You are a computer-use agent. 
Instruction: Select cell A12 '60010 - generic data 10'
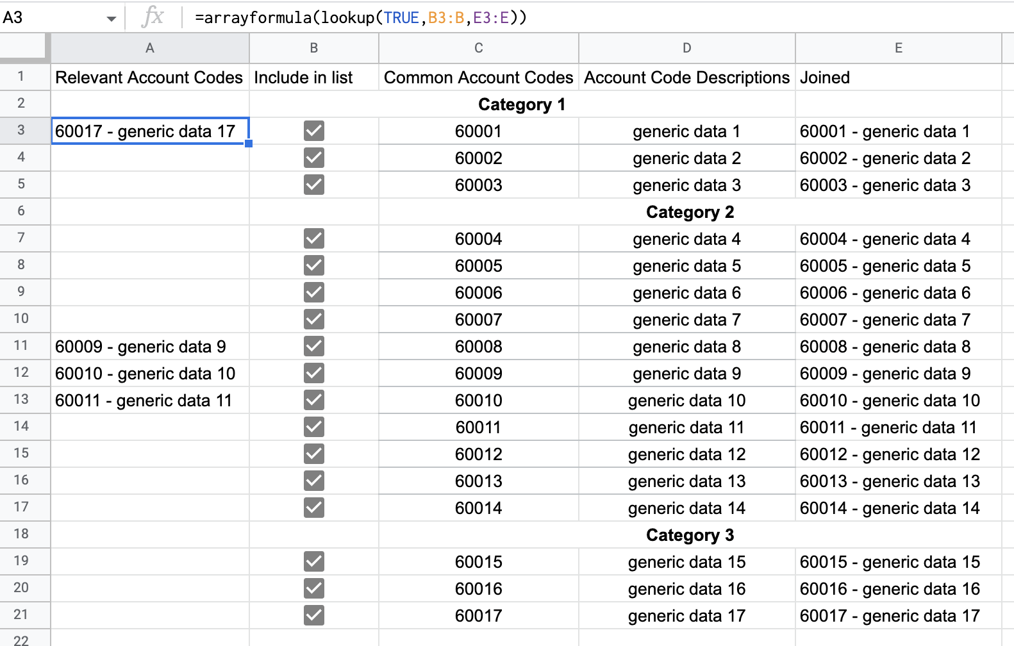(150, 373)
